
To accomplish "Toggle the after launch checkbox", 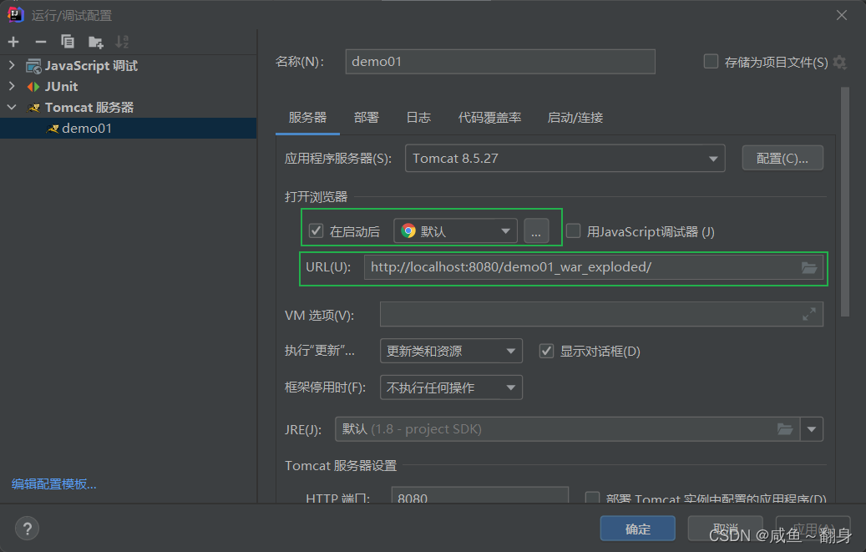I will coord(316,230).
